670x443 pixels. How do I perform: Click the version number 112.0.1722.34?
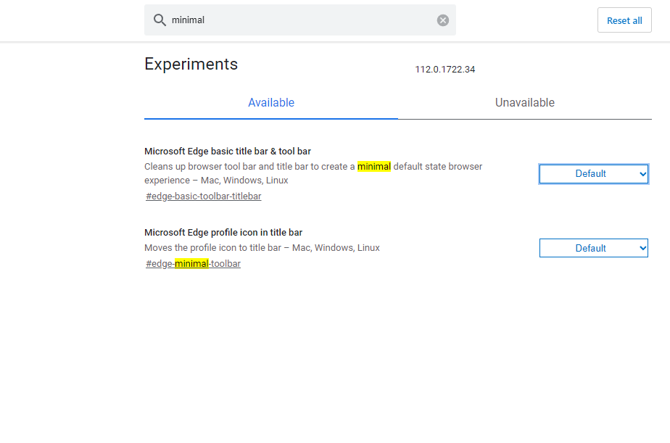(445, 70)
